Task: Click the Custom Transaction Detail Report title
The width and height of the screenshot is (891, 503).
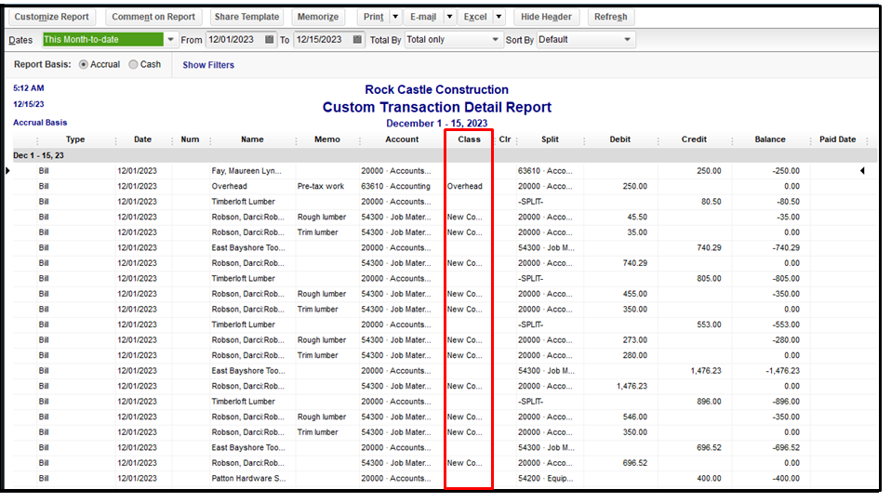Action: coord(436,108)
